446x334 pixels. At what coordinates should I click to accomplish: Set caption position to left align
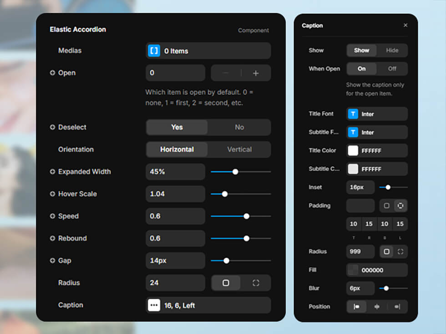[356, 307]
